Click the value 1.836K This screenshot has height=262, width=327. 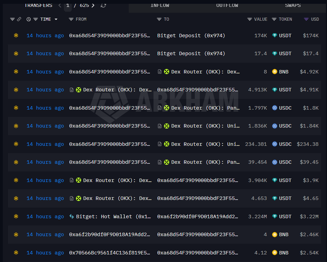(257, 126)
